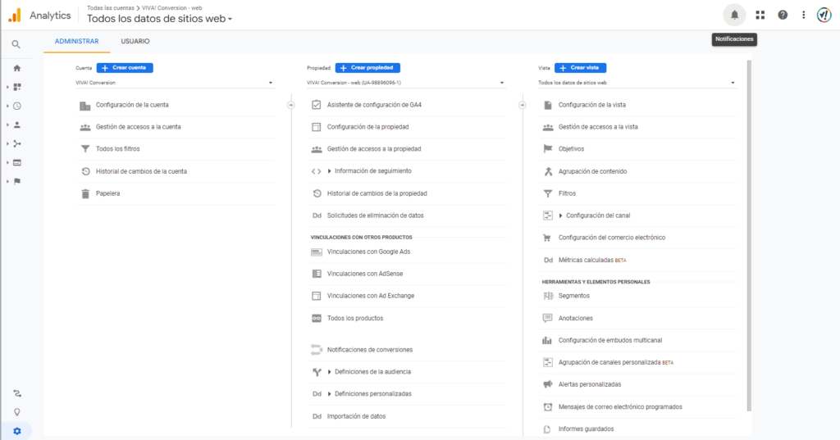Screen dimensions: 840x440
Task: Open Vinculaciones con Google Ads
Action: coord(368,252)
